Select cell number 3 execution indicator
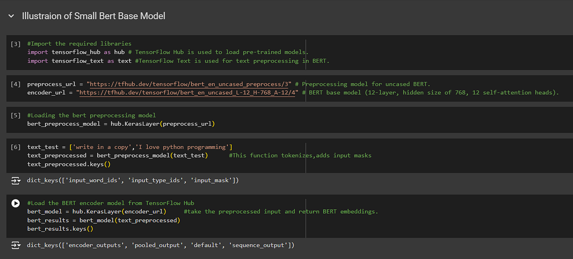The height and width of the screenshot is (259, 573). (15, 44)
